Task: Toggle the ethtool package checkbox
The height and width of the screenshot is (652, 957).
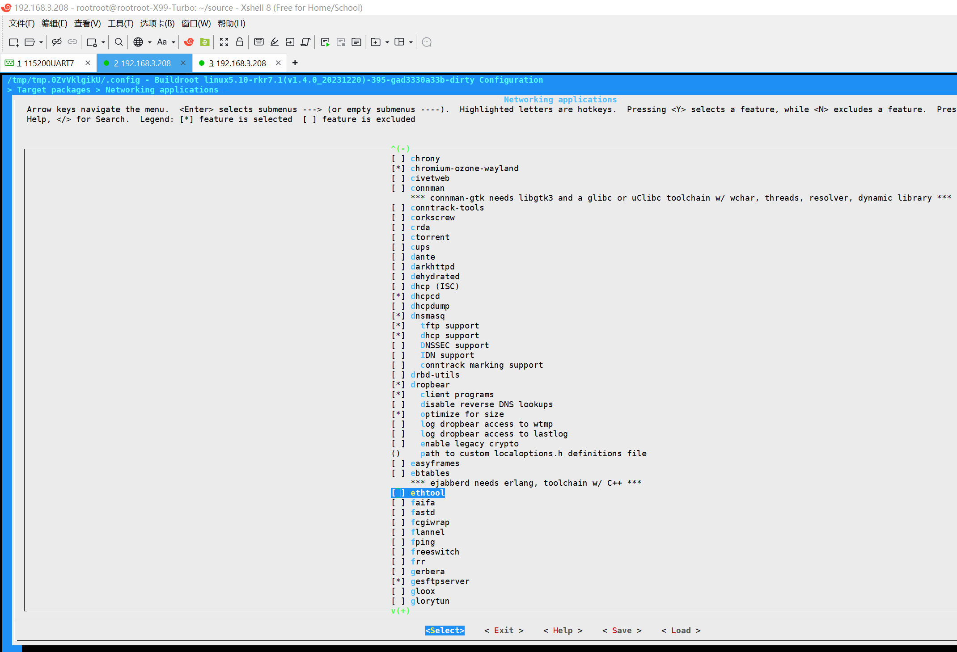Action: (x=398, y=493)
